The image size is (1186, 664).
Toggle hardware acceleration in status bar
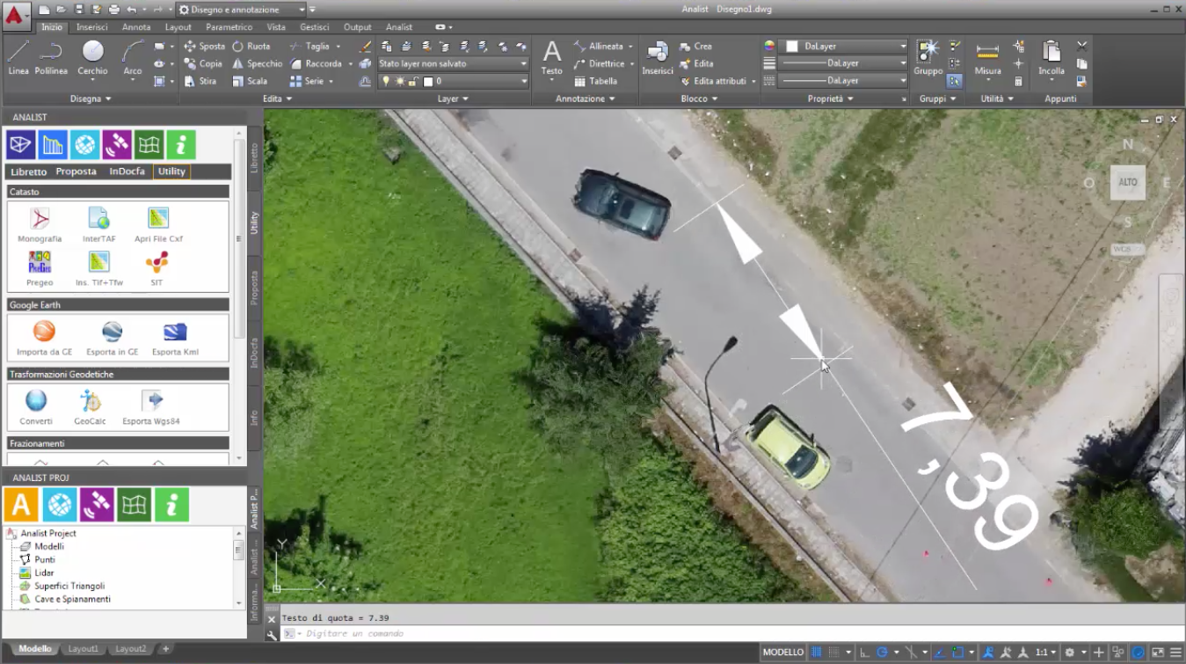tap(1138, 653)
